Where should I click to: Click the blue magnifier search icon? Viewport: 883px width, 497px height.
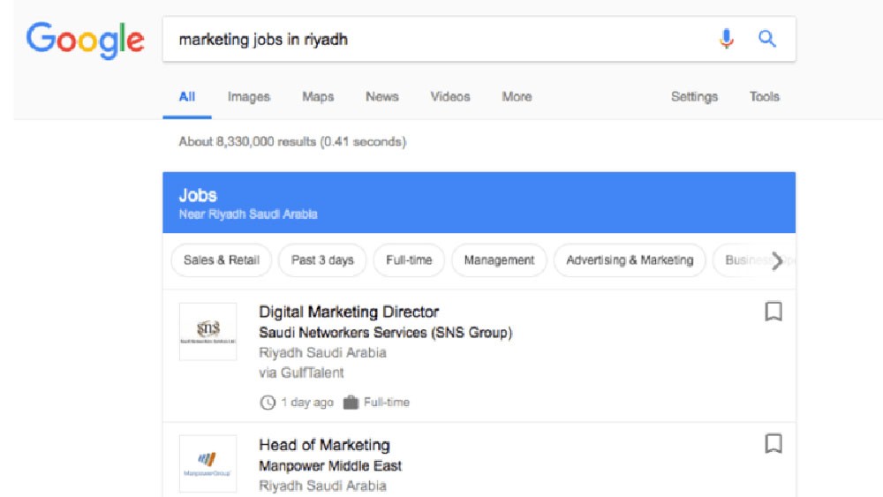coord(767,39)
